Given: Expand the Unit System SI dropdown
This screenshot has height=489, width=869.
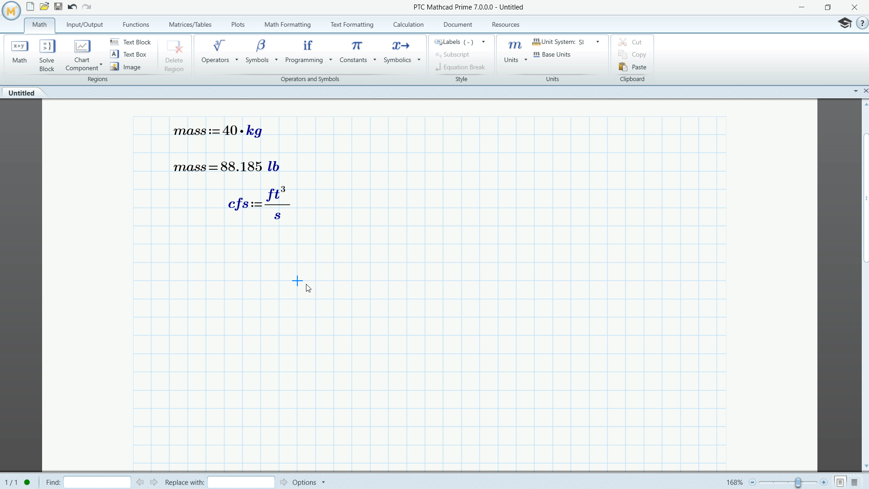Looking at the screenshot, I should pyautogui.click(x=598, y=42).
